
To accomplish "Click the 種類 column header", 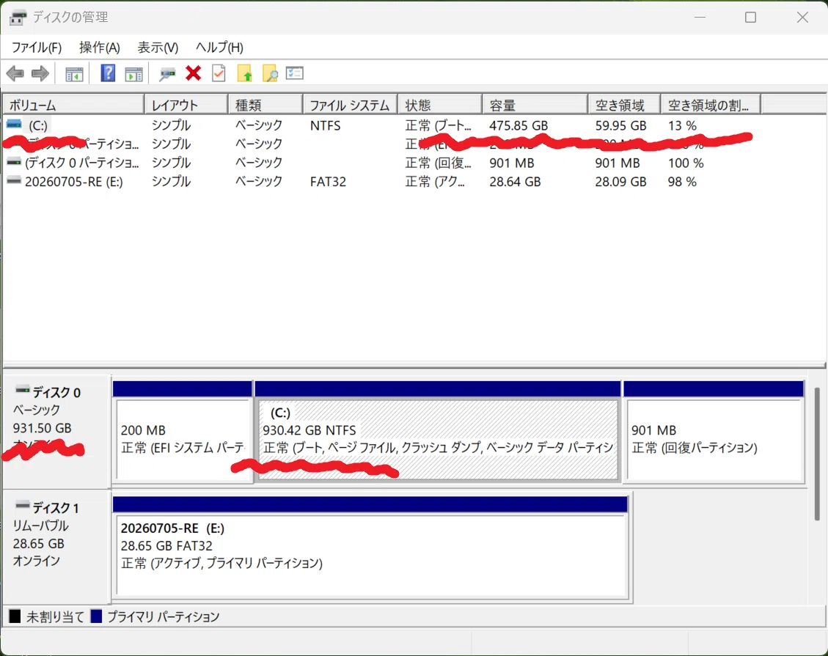I will pos(265,105).
